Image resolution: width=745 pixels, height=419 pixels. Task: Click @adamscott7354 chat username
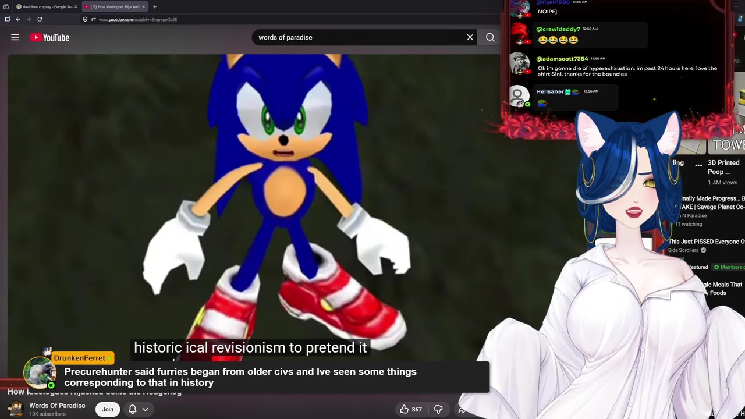tap(562, 59)
